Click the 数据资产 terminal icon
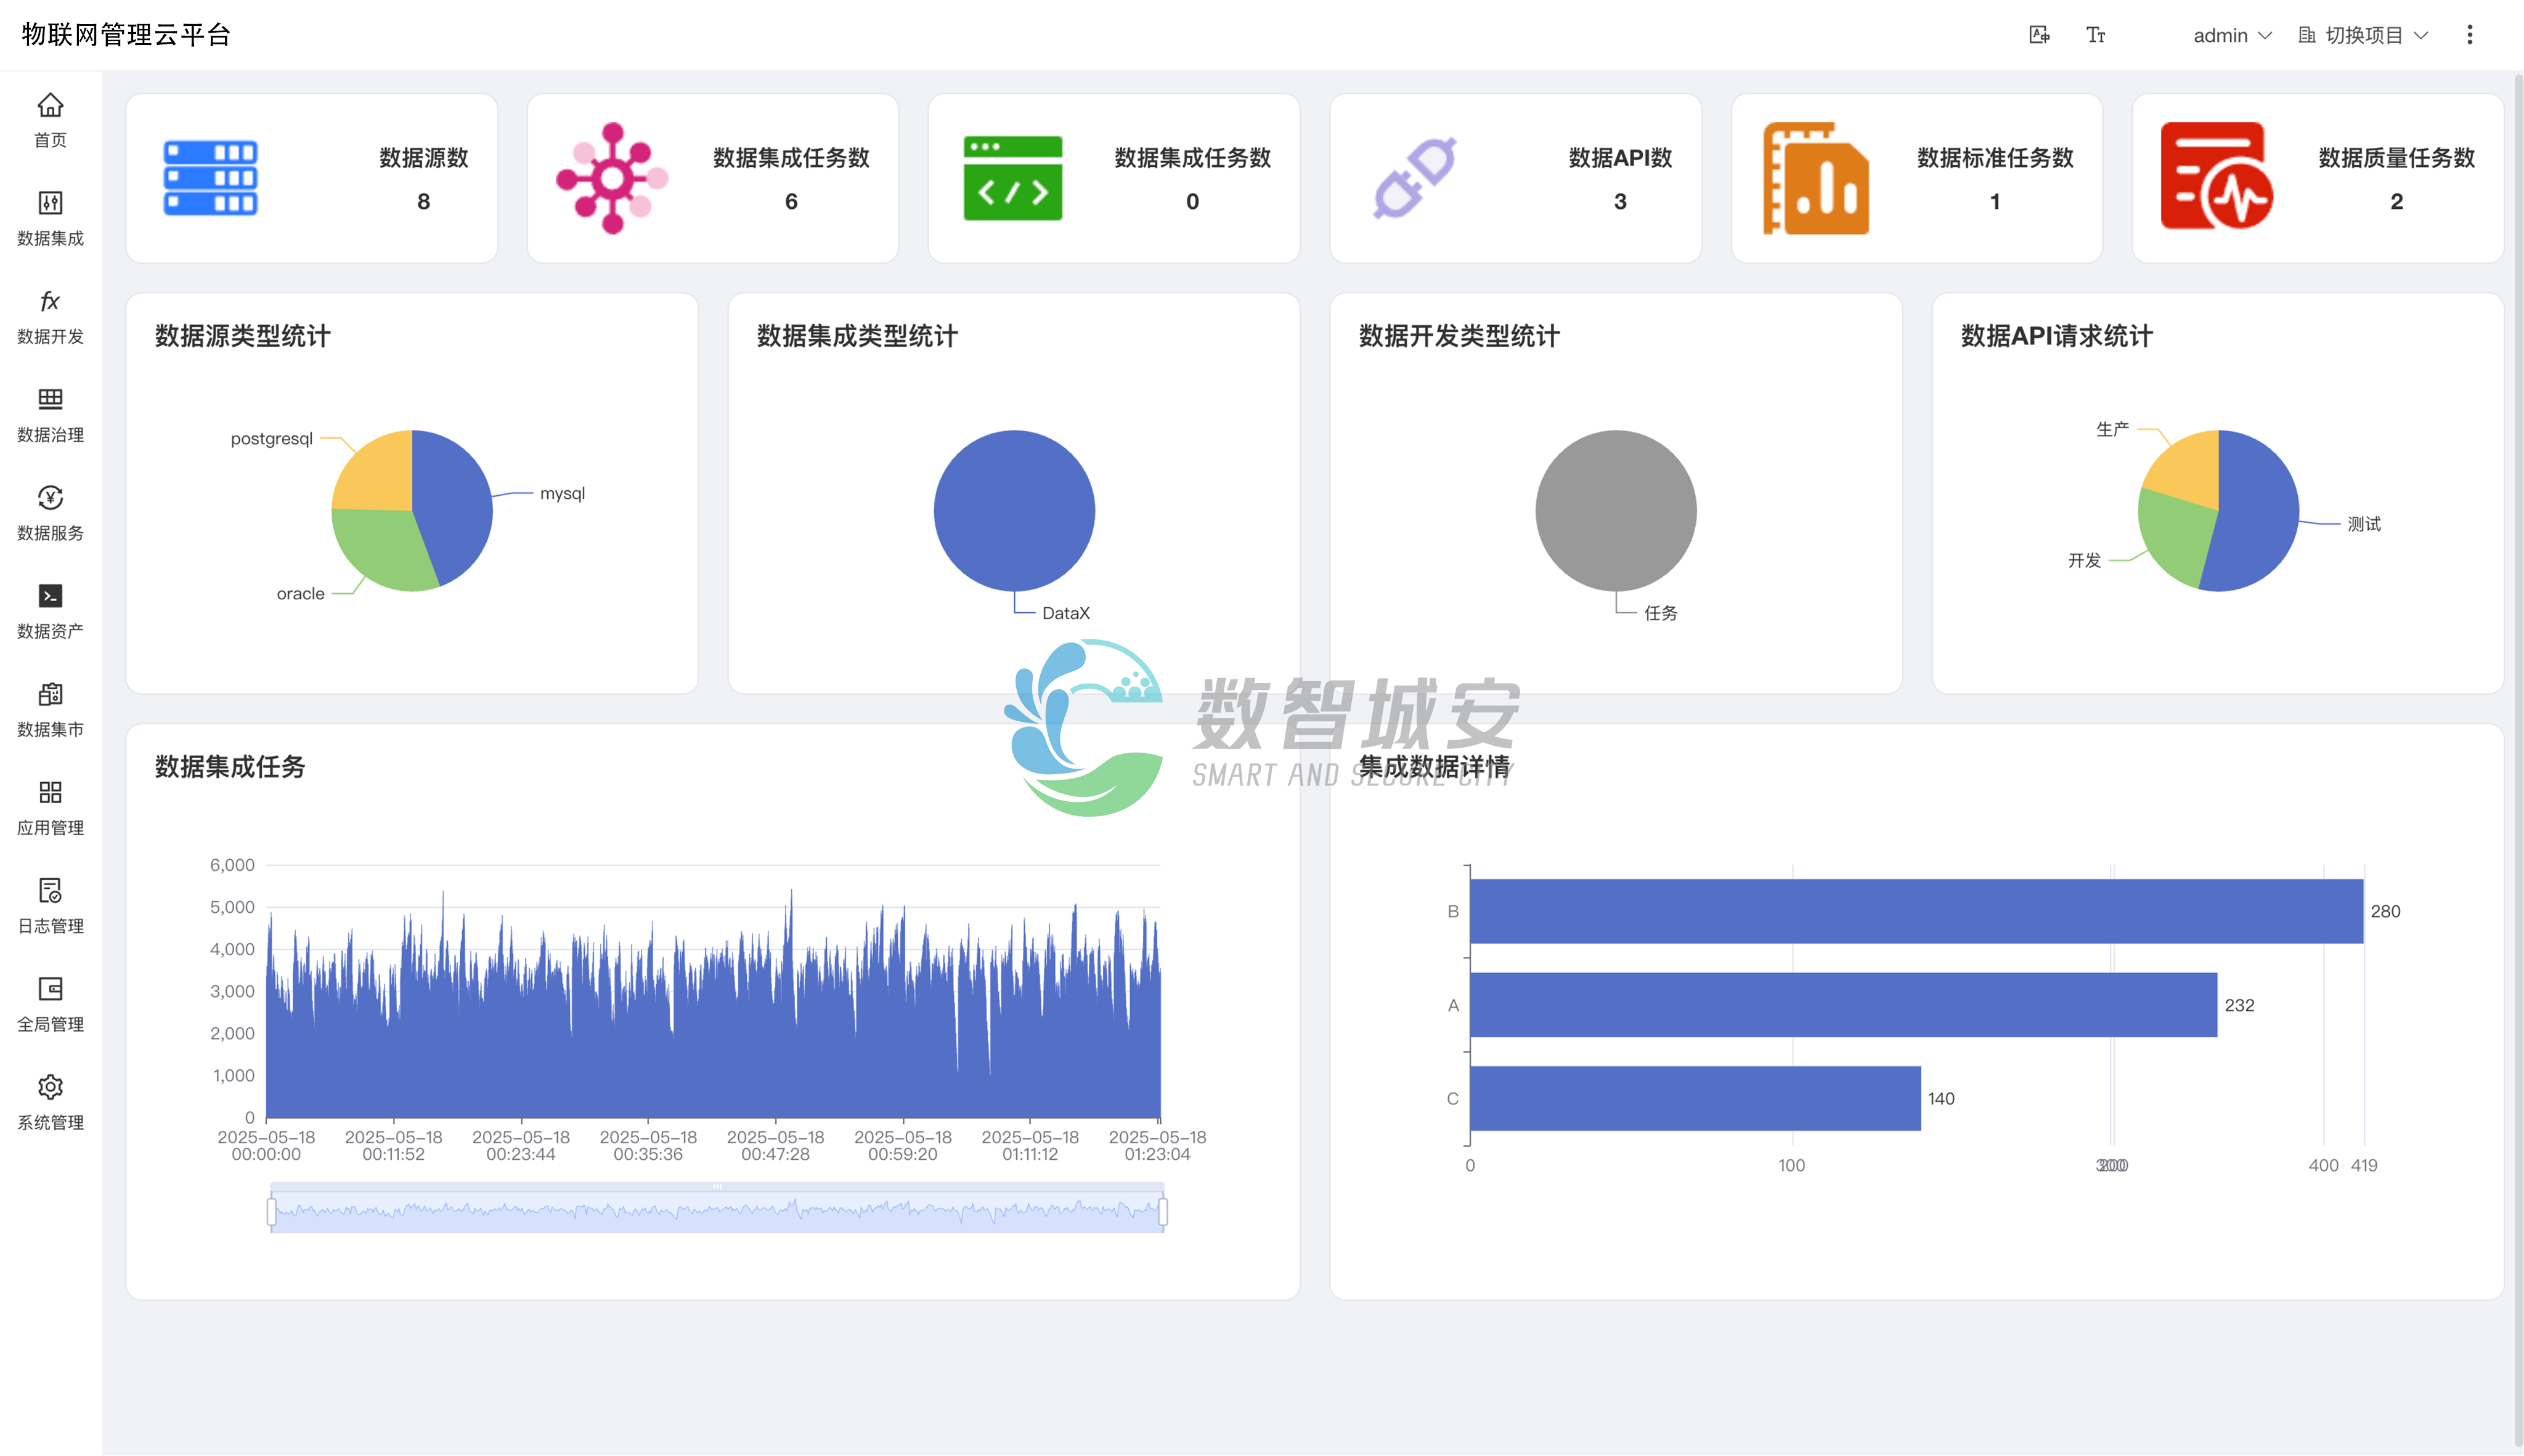The width and height of the screenshot is (2524, 1456). coord(50,595)
